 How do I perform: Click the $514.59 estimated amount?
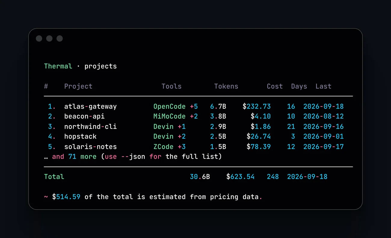coord(66,197)
